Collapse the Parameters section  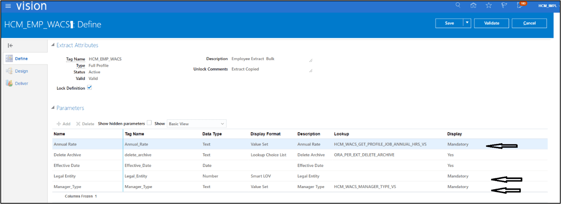pyautogui.click(x=53, y=108)
